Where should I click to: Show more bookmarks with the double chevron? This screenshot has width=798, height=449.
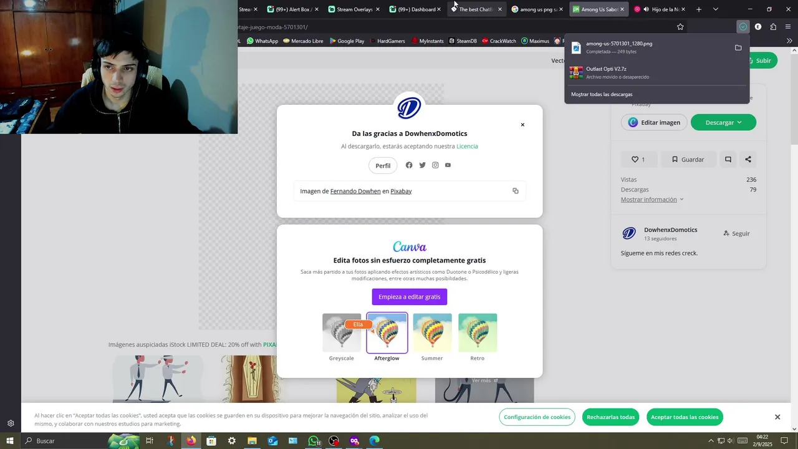point(789,41)
